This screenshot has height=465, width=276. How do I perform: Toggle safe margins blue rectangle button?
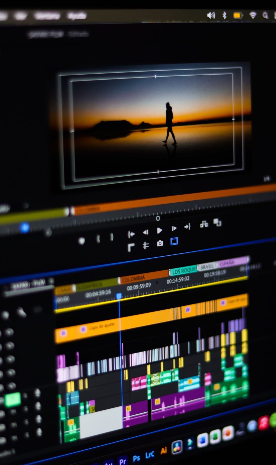(174, 241)
